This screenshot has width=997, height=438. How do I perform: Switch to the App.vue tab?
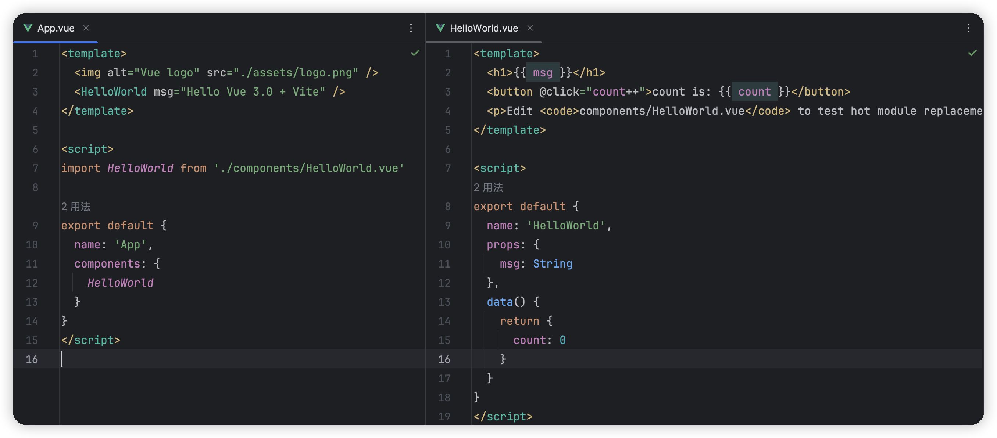[56, 28]
